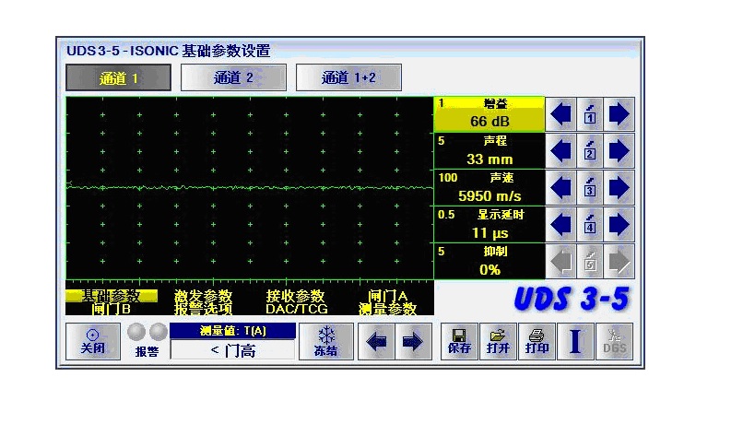755x424 pixels.
Task: Click step icon 1 in 增益 row
Action: (590, 114)
